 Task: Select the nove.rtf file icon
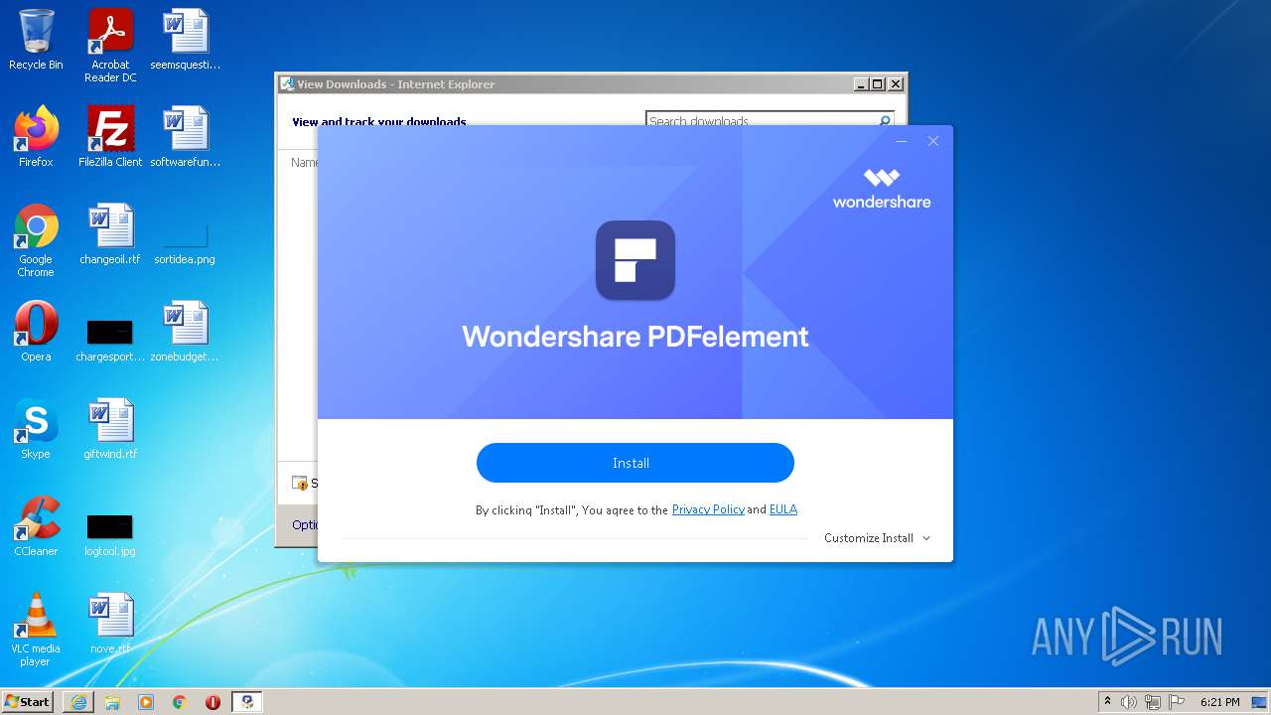click(x=110, y=624)
